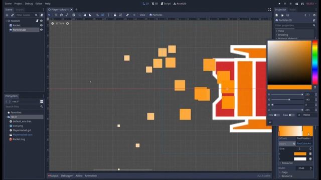
Task: Play the current scene with clapperboard icon
Action: (x=296, y=3)
